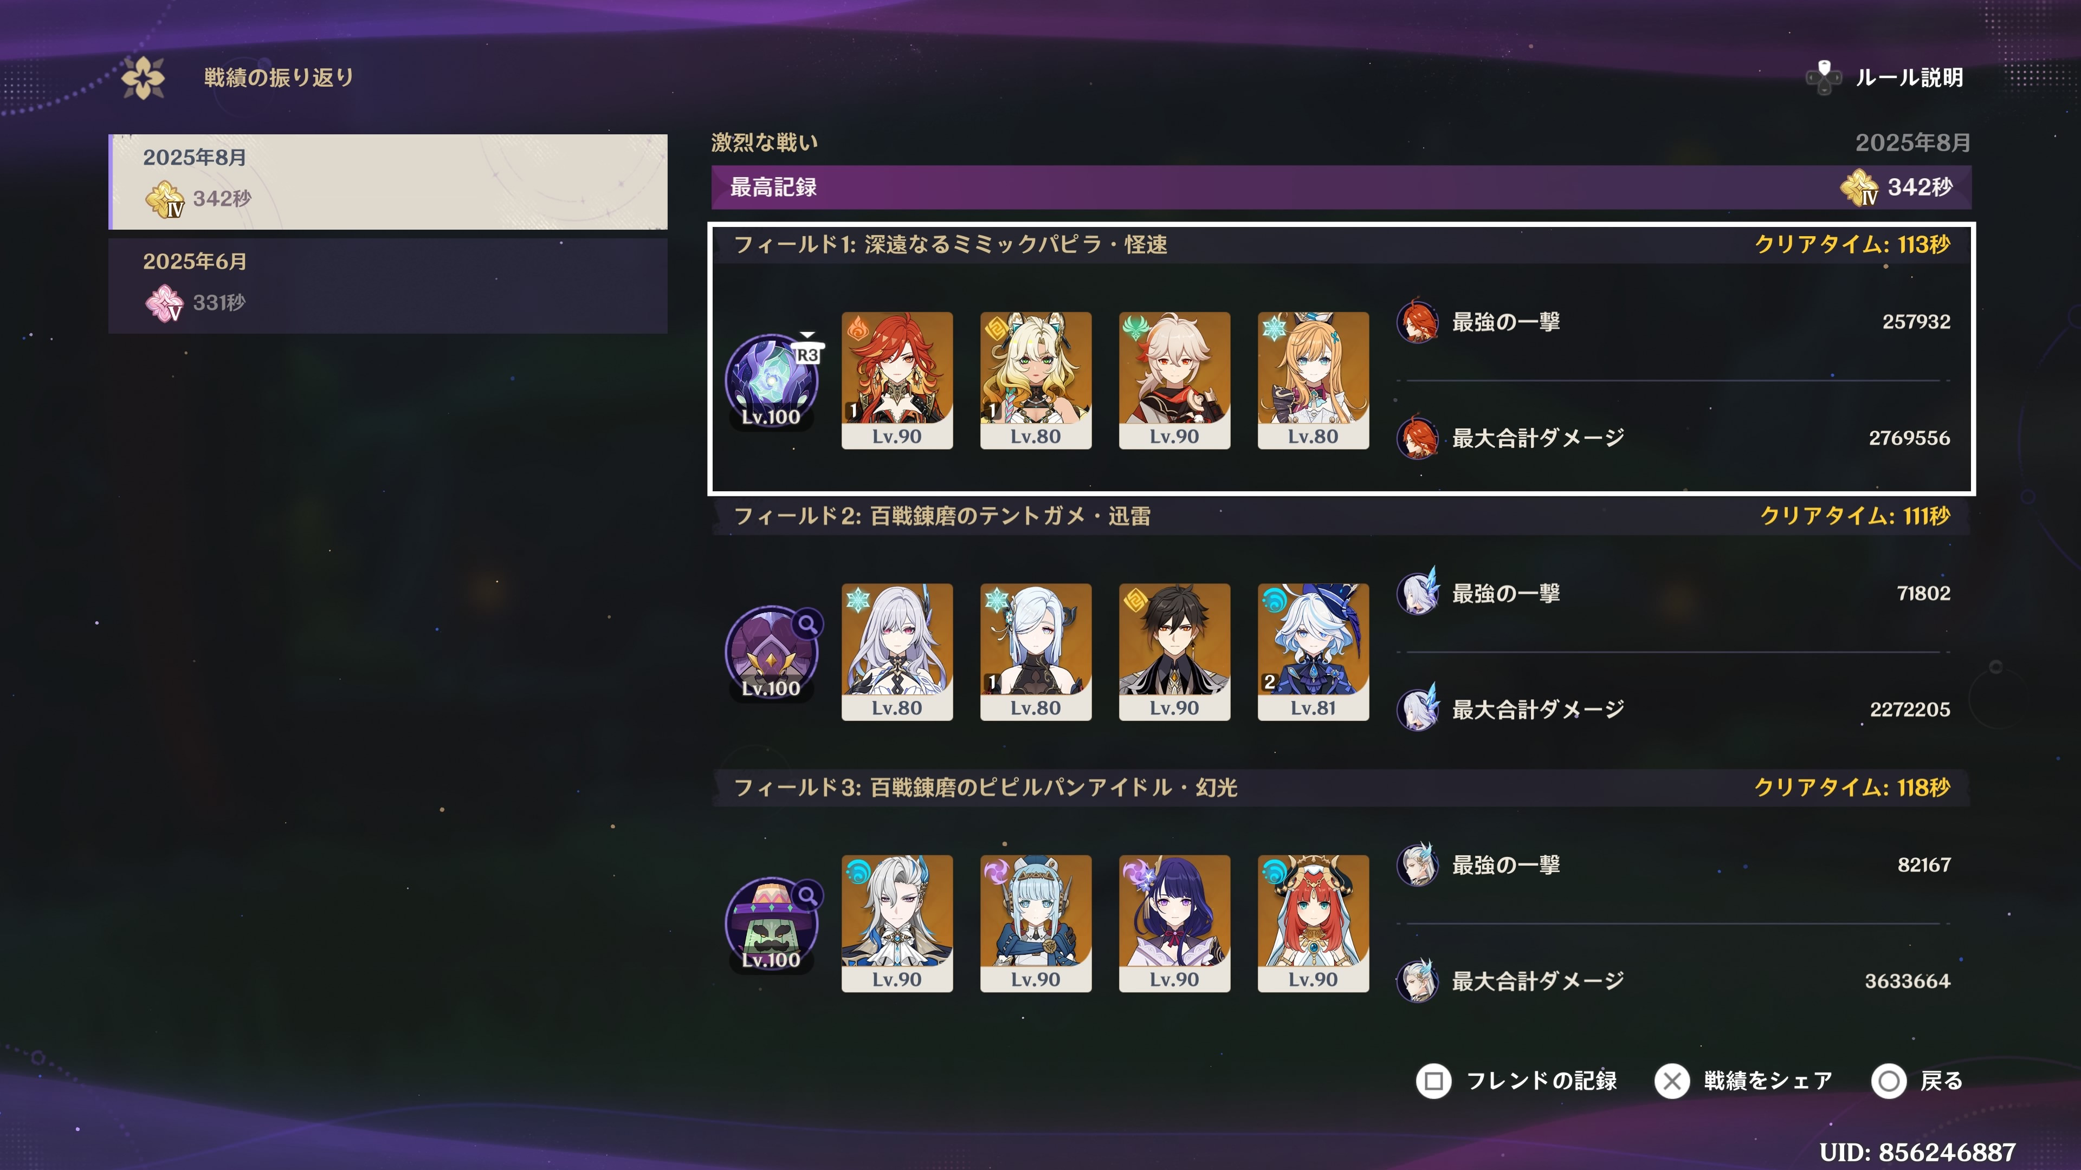Select Zhongli Geo portrait in Field 2

point(1174,652)
